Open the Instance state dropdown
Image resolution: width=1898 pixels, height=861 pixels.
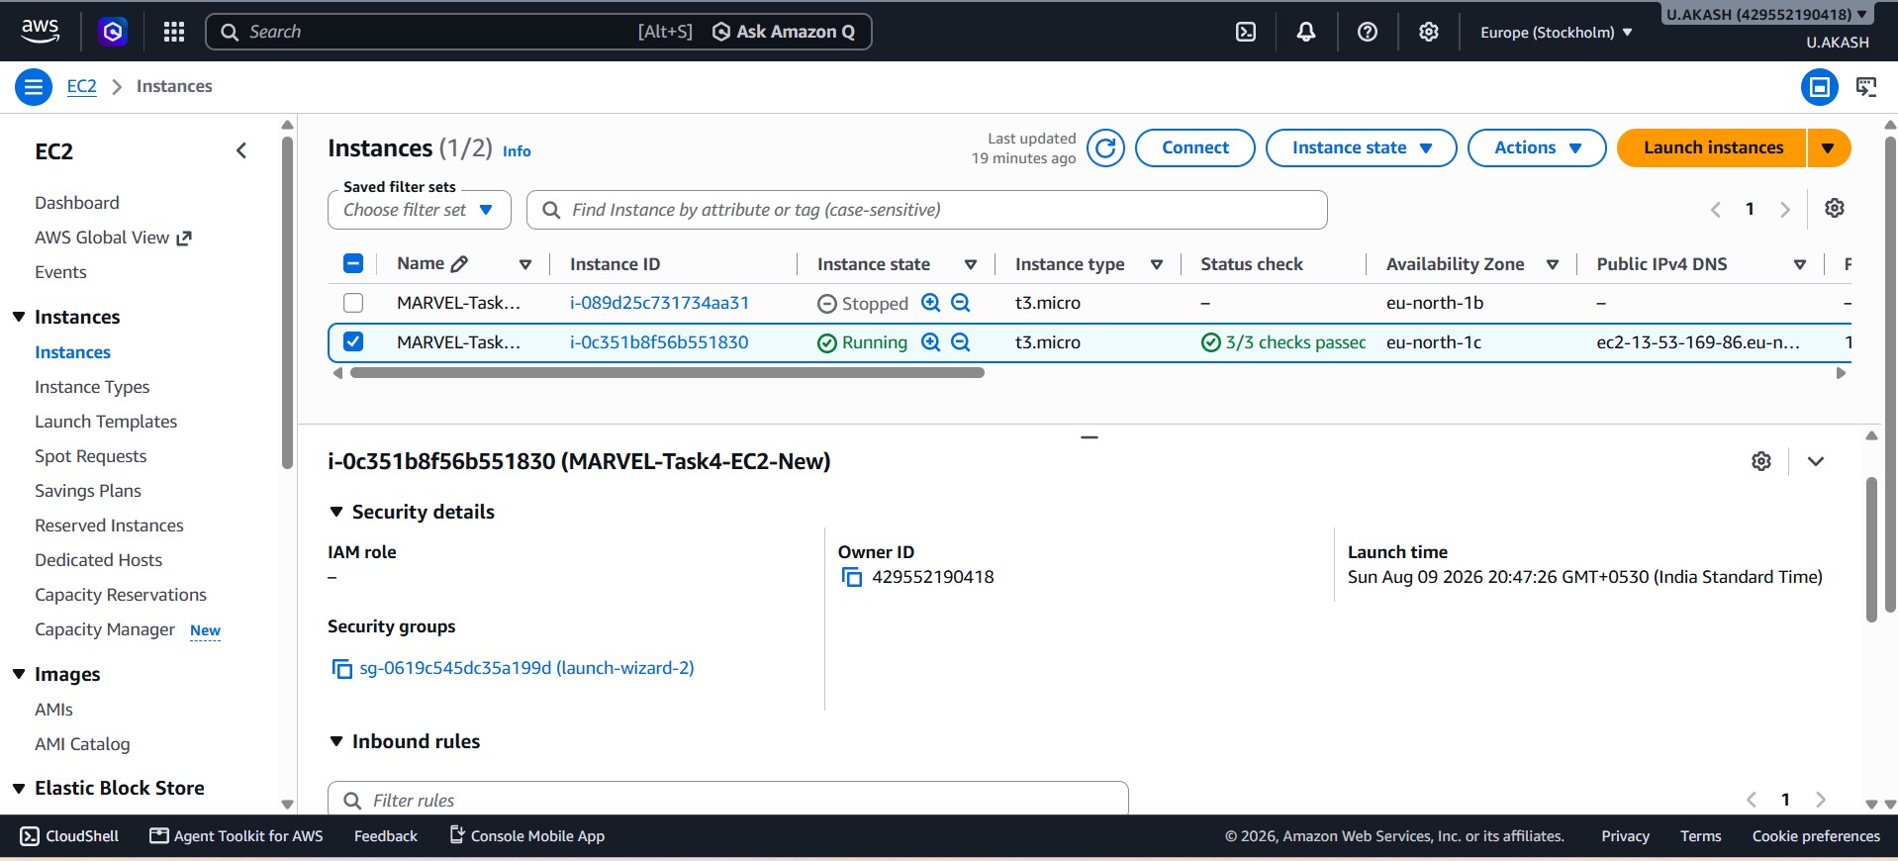pos(1361,148)
